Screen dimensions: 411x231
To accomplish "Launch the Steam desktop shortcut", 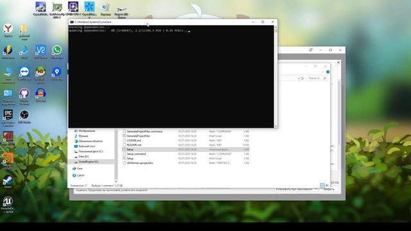I will [8, 182].
